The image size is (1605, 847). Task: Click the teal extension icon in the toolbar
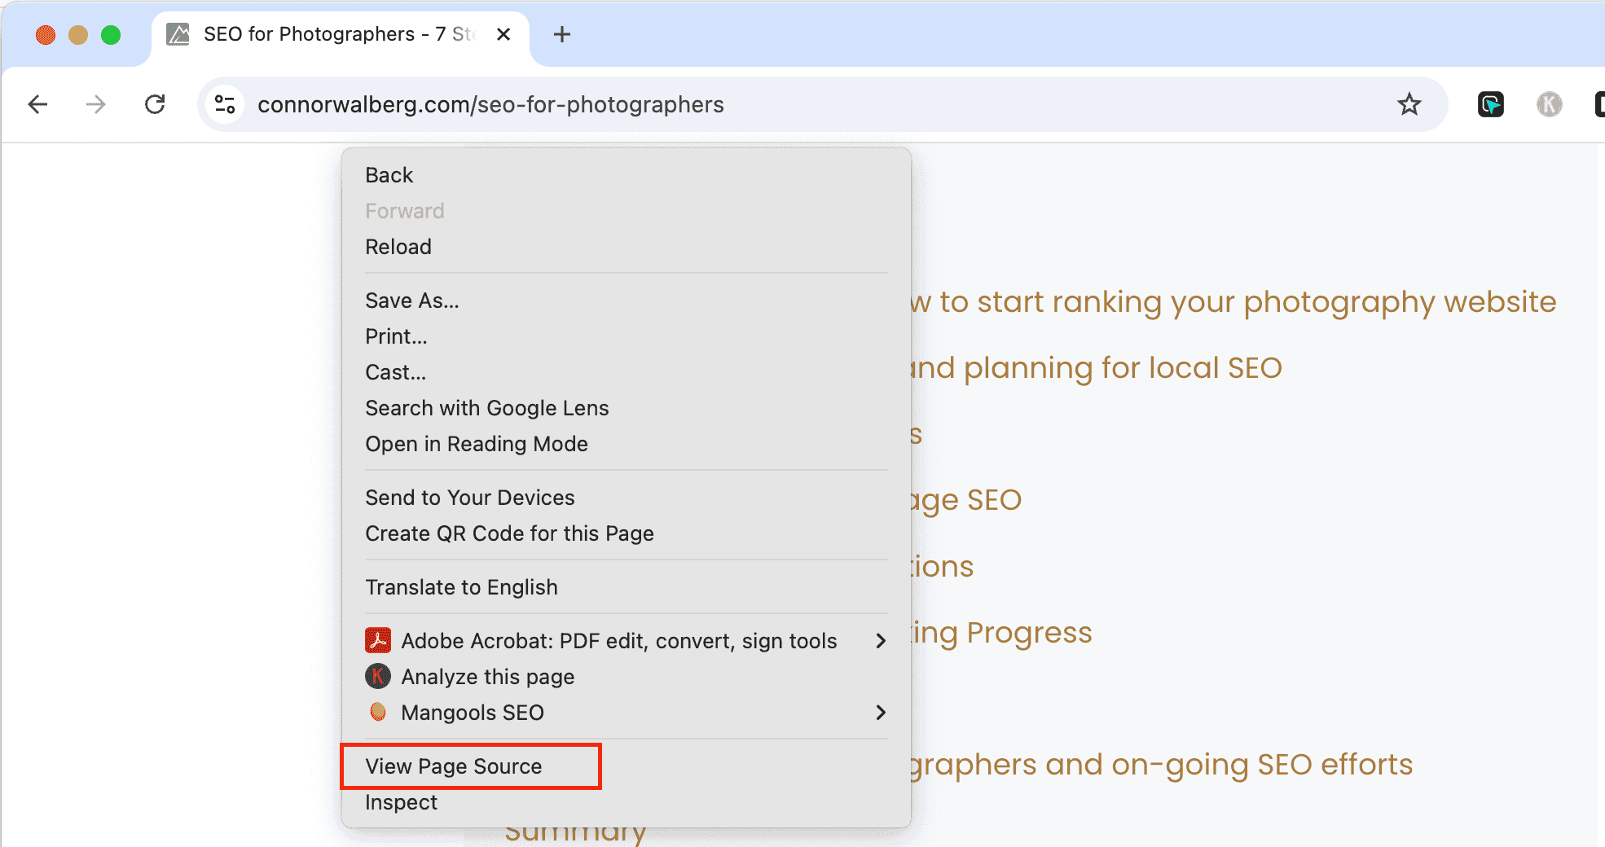coord(1490,104)
